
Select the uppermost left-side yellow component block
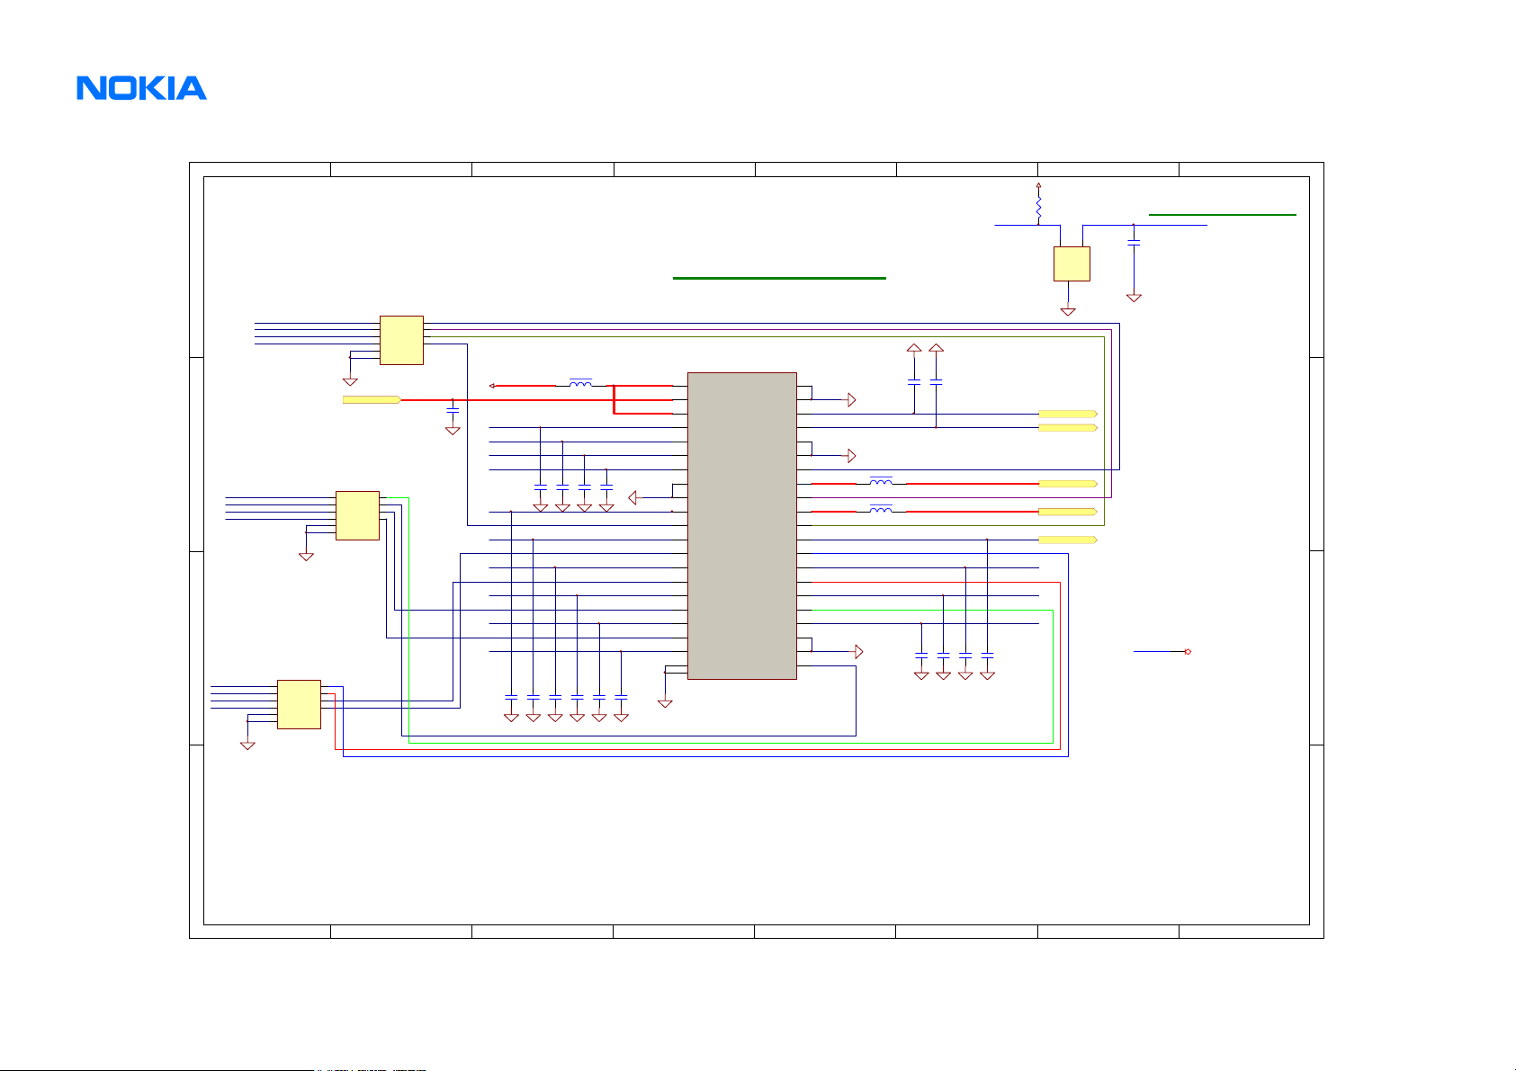tap(401, 340)
